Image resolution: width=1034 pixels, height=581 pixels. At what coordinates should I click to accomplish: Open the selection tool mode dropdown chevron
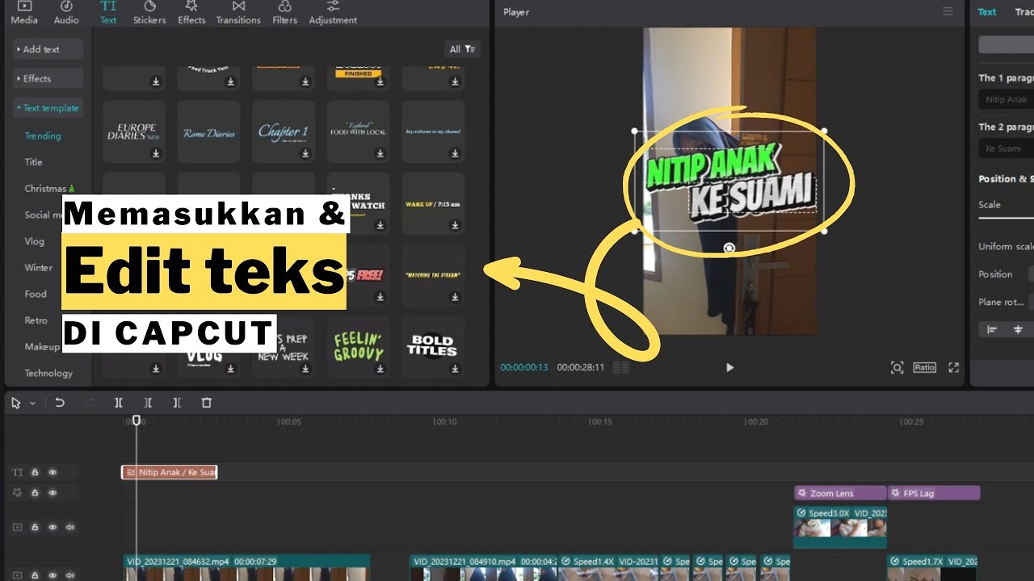[x=32, y=403]
